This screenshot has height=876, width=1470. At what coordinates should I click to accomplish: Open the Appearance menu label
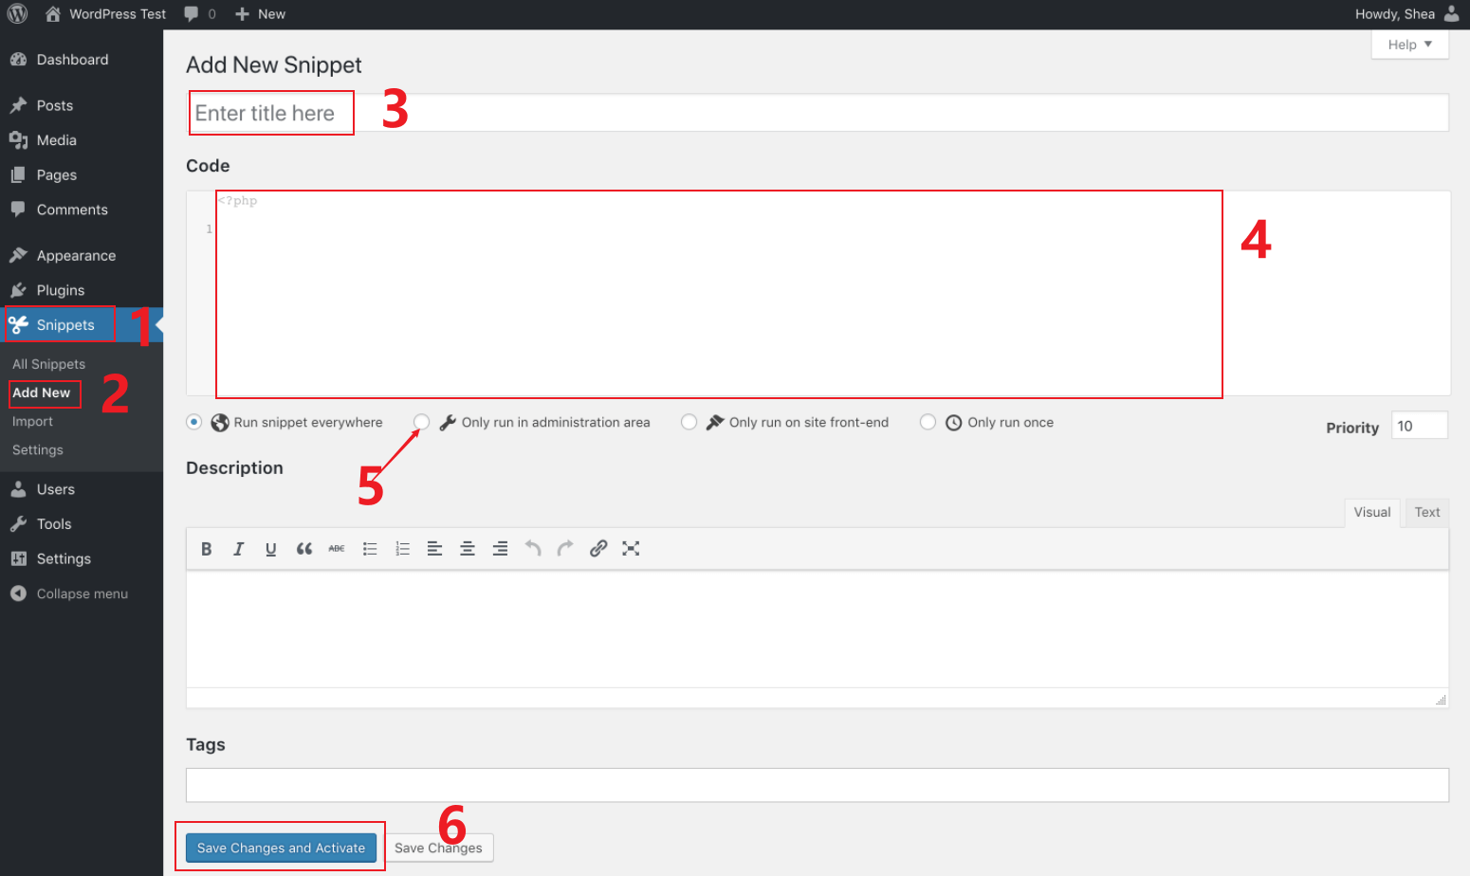tap(76, 256)
